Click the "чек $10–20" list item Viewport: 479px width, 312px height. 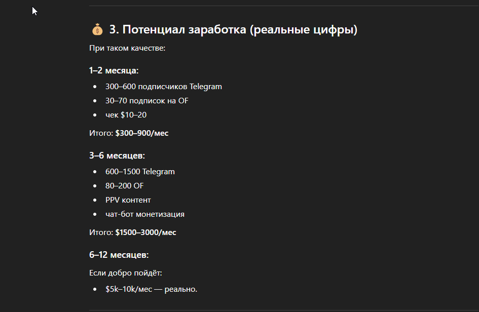[x=126, y=115]
